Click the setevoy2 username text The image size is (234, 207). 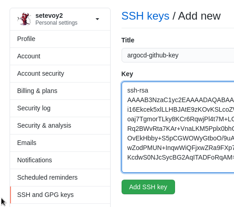click(49, 16)
